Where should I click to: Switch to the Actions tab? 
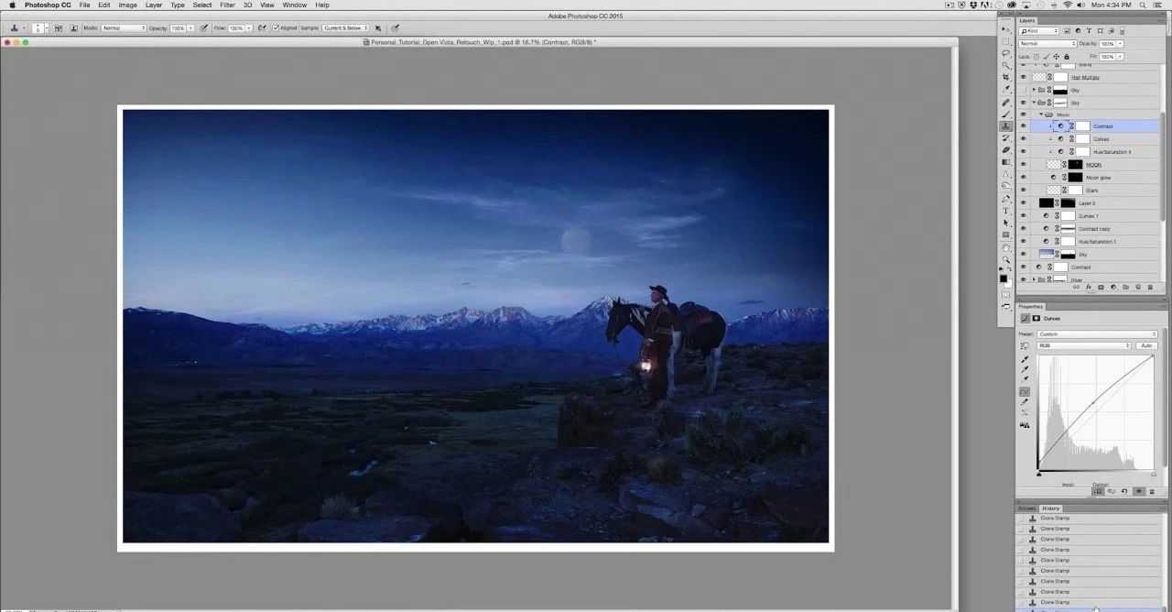click(x=1027, y=508)
